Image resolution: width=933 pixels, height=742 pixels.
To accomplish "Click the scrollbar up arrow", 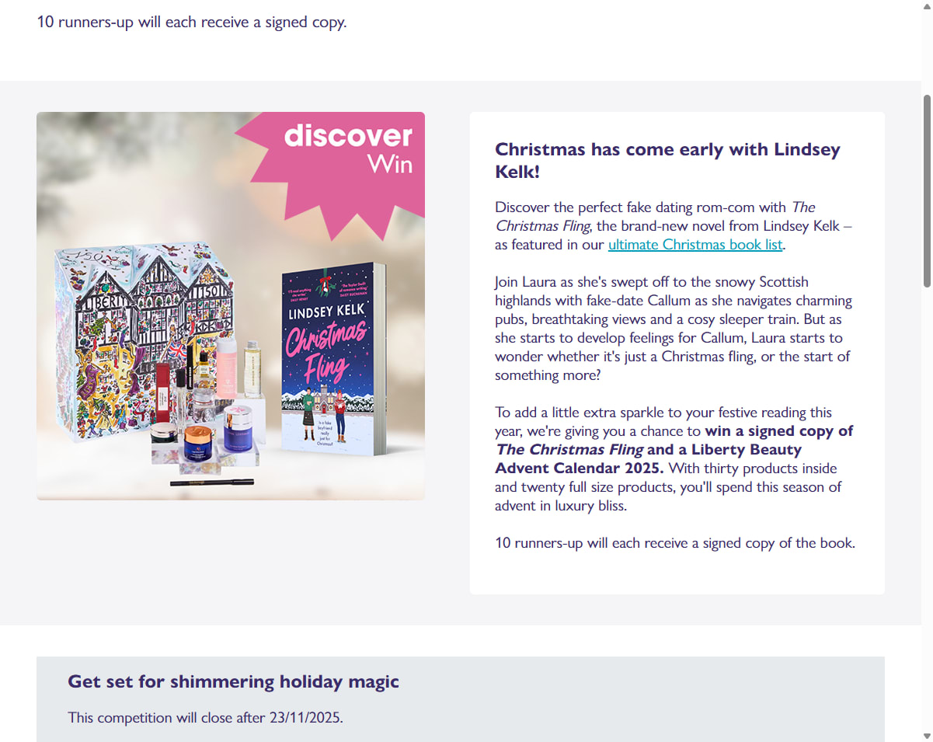I will (x=927, y=6).
